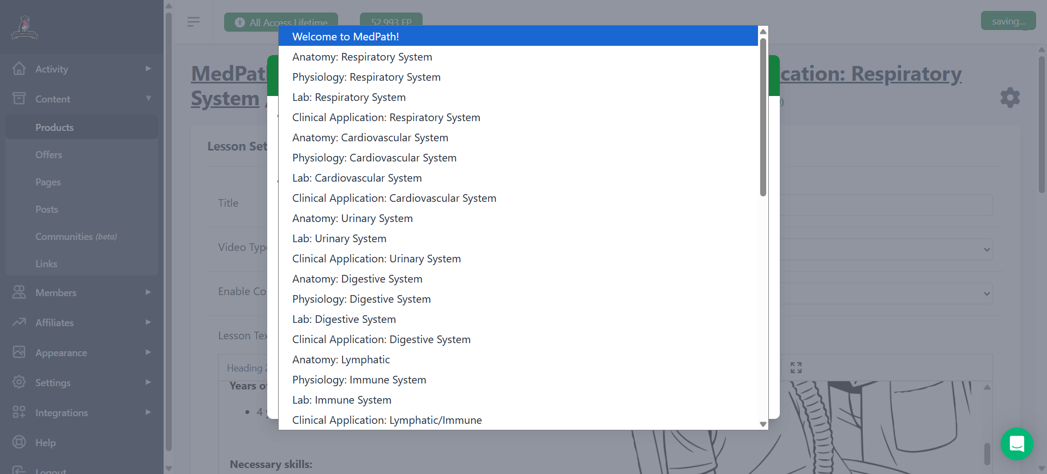
Task: Expand the Settings sidebar section arrow
Action: pyautogui.click(x=148, y=382)
